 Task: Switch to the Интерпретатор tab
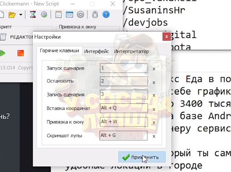131,51
